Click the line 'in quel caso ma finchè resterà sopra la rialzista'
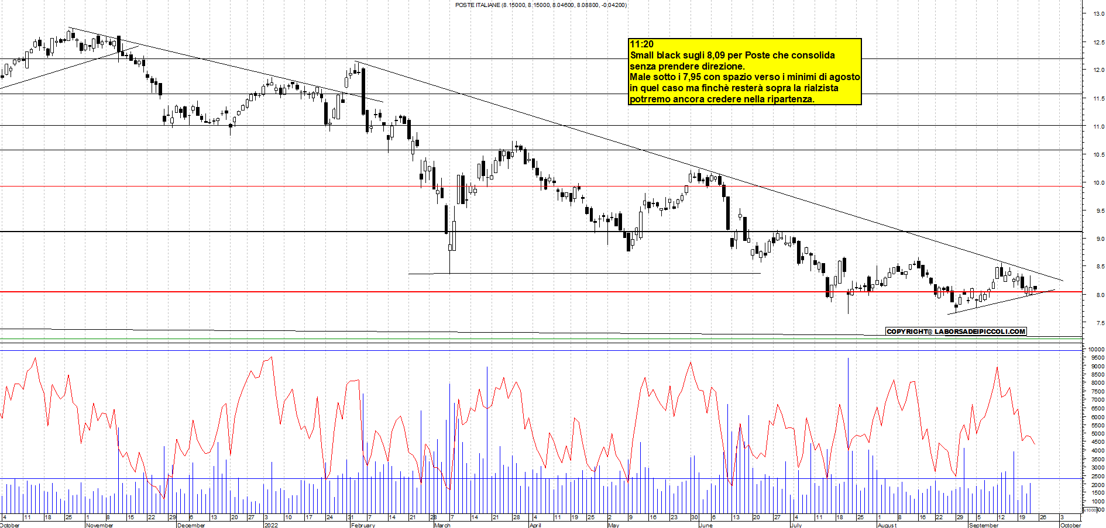Screen dimensions: 1106x528 (734, 88)
